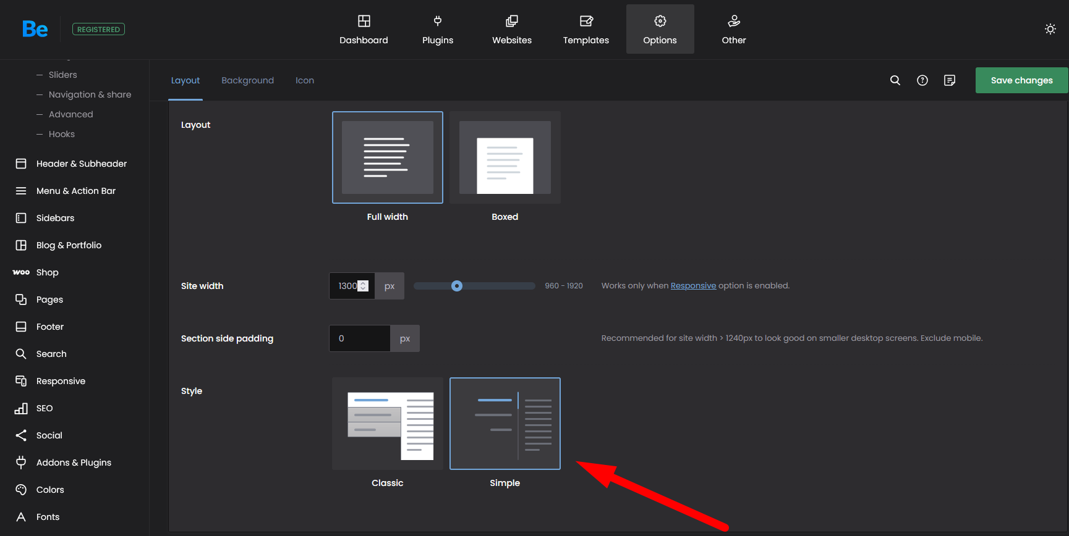The image size is (1069, 536).
Task: Open the notes icon beside Save changes
Action: click(950, 80)
